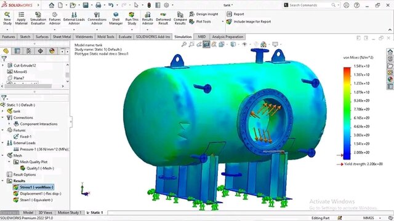Screen dimensions: 394x221
Task: Open the Plot Tools dropdown arrow
Action: [x=223, y=21]
